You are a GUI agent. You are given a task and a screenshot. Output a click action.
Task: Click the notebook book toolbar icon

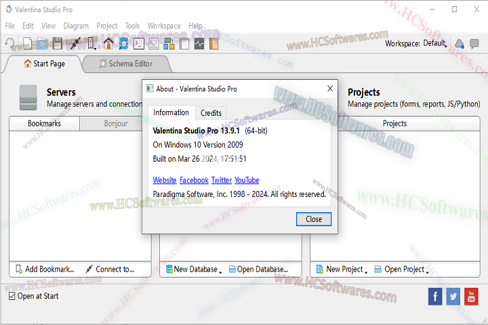click(213, 43)
